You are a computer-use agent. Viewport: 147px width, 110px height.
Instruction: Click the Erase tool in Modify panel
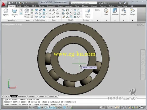point(63,17)
